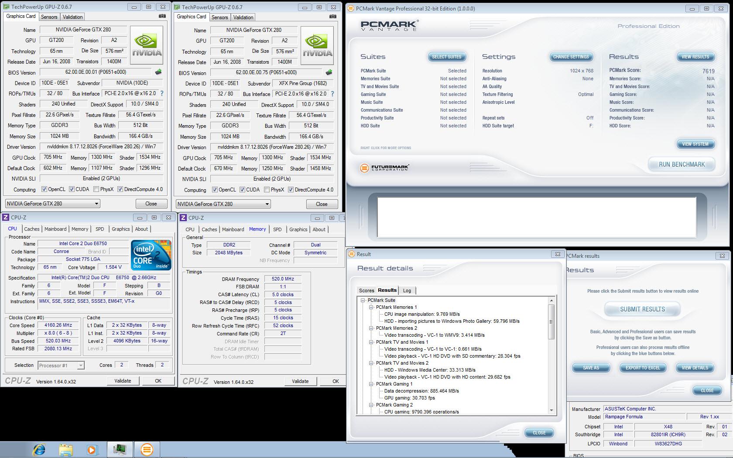Switch to Validation tab in right GPU-Z
Image resolution: width=733 pixels, height=458 pixels.
pyautogui.click(x=243, y=17)
